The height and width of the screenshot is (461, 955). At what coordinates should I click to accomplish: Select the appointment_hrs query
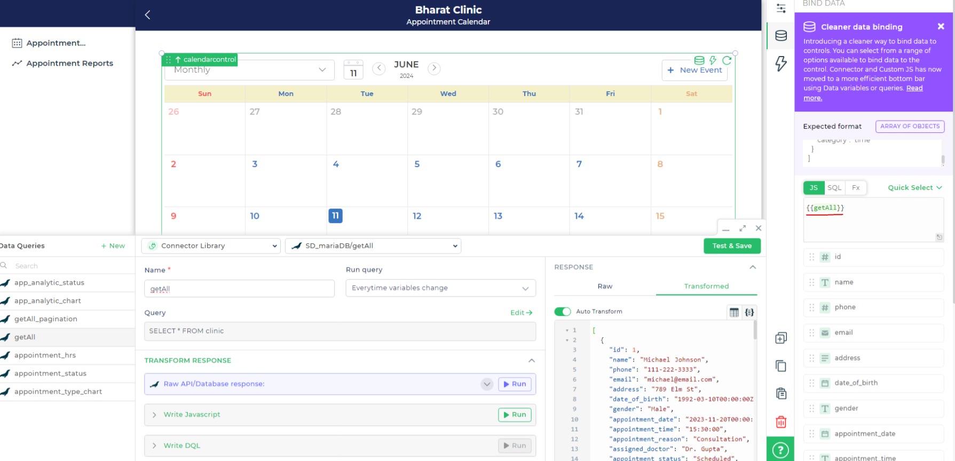67,355
